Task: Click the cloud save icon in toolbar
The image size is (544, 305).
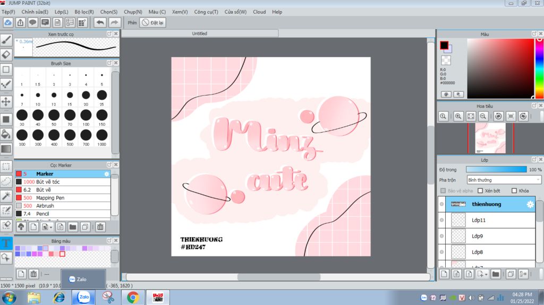Action: tap(7, 22)
